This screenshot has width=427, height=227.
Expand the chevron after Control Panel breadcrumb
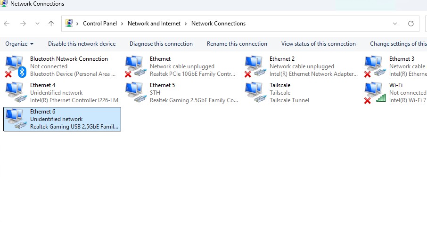122,24
